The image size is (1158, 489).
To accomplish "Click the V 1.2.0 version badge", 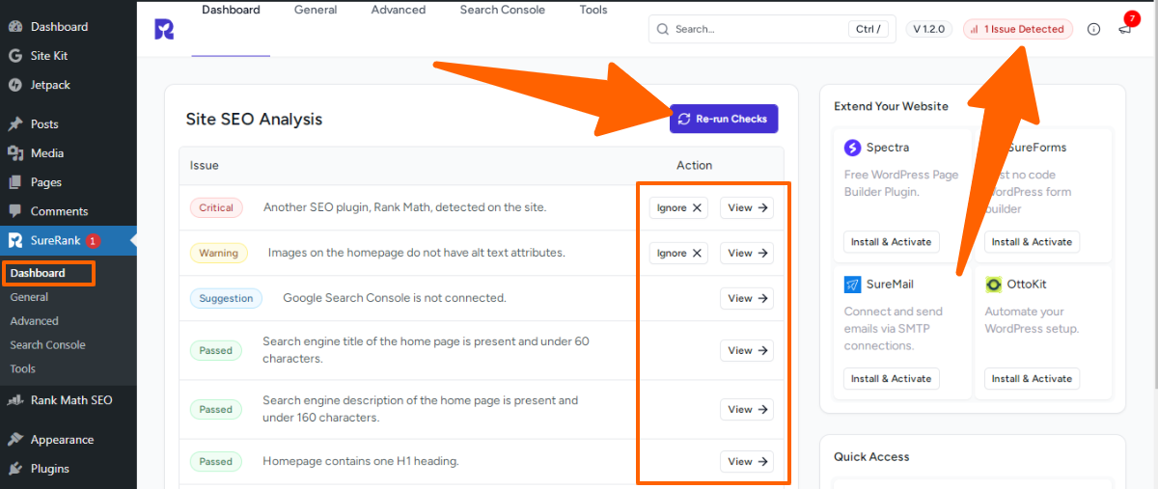I will point(929,29).
